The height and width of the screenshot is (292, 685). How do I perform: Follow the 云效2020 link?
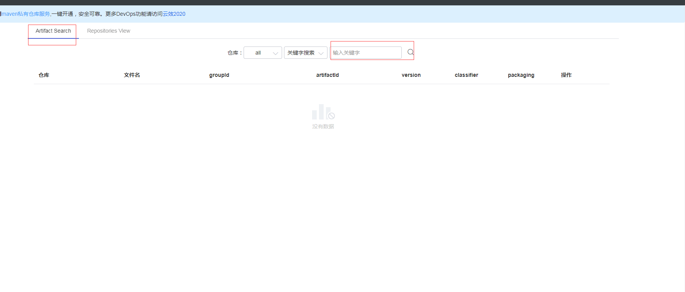(x=174, y=14)
